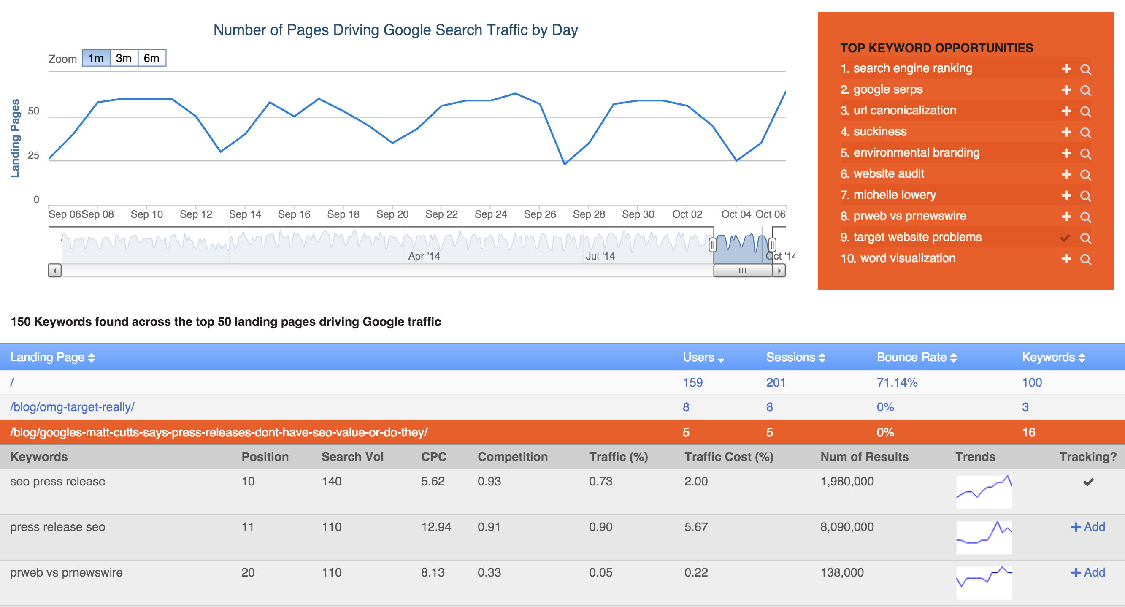Image resolution: width=1125 pixels, height=607 pixels.
Task: Add 'suckiness' keyword with plus icon
Action: coord(1066,132)
